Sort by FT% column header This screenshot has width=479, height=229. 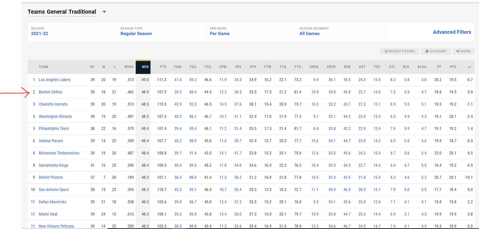(x=298, y=67)
